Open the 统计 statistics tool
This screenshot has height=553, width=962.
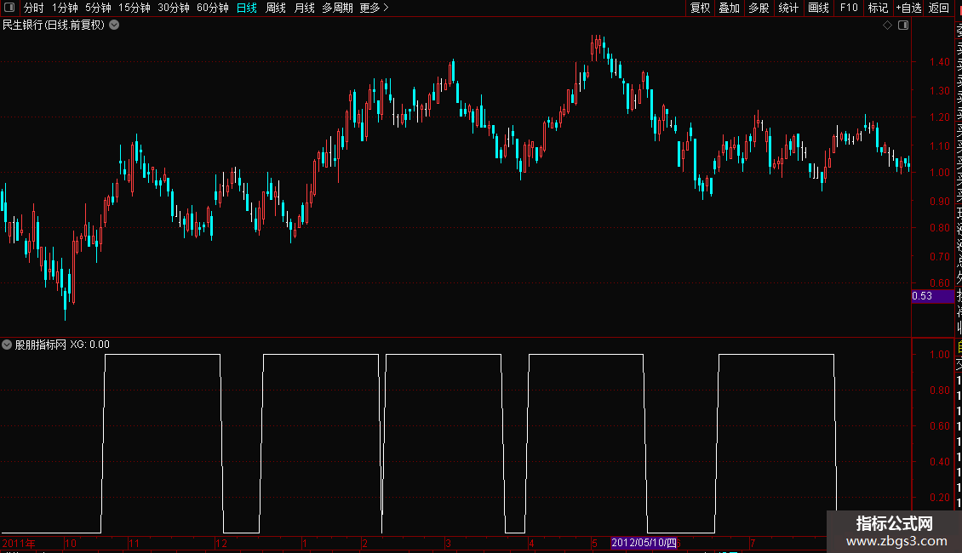pyautogui.click(x=788, y=8)
